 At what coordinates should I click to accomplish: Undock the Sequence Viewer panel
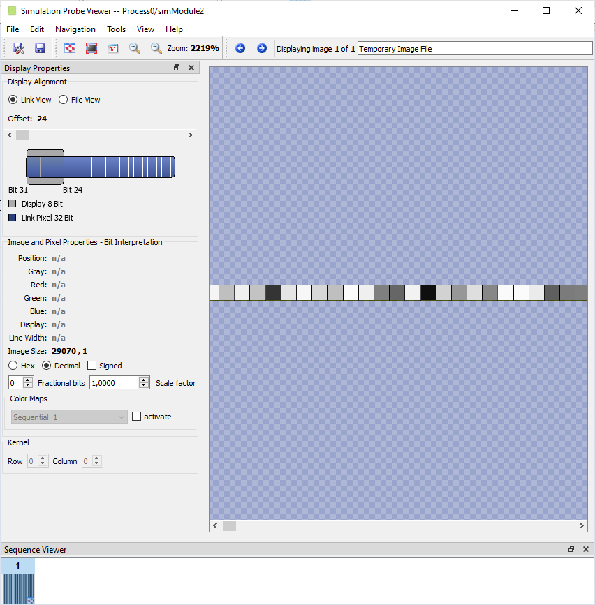coord(571,548)
